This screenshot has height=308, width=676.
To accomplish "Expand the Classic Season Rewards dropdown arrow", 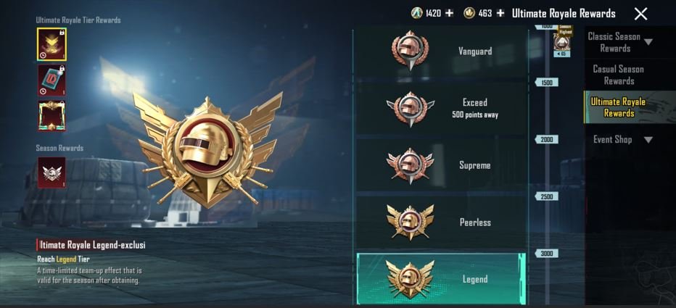I will click(x=648, y=42).
